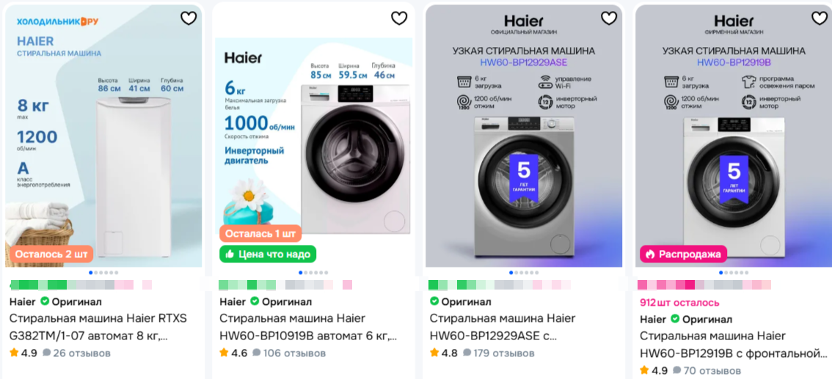Add Haier RTXS G382TM/1-07 to favorites
Viewport: 832px width, 379px height.
[189, 18]
